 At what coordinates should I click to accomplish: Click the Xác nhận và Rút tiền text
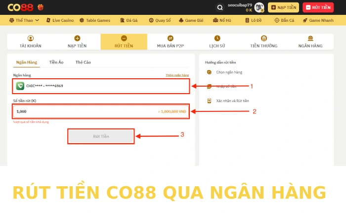tap(233, 101)
